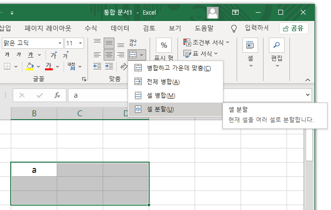Screen dimensions: 331x210
Task: Open the font name combo box
Action: pos(33,43)
